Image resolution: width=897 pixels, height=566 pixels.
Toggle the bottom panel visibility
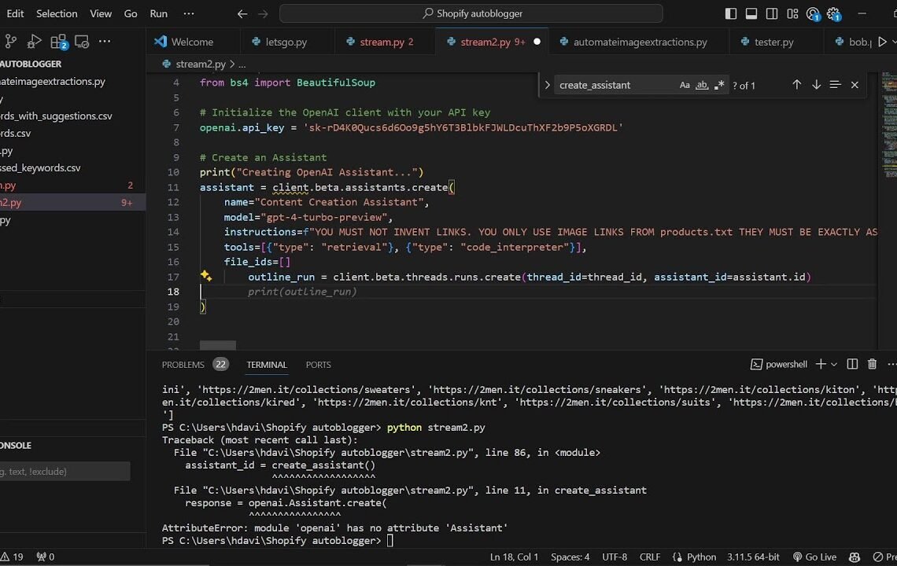tap(751, 13)
